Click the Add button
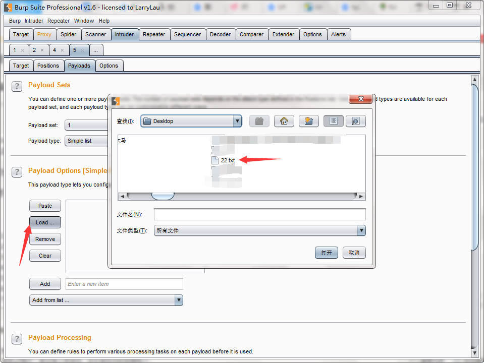 (x=45, y=284)
